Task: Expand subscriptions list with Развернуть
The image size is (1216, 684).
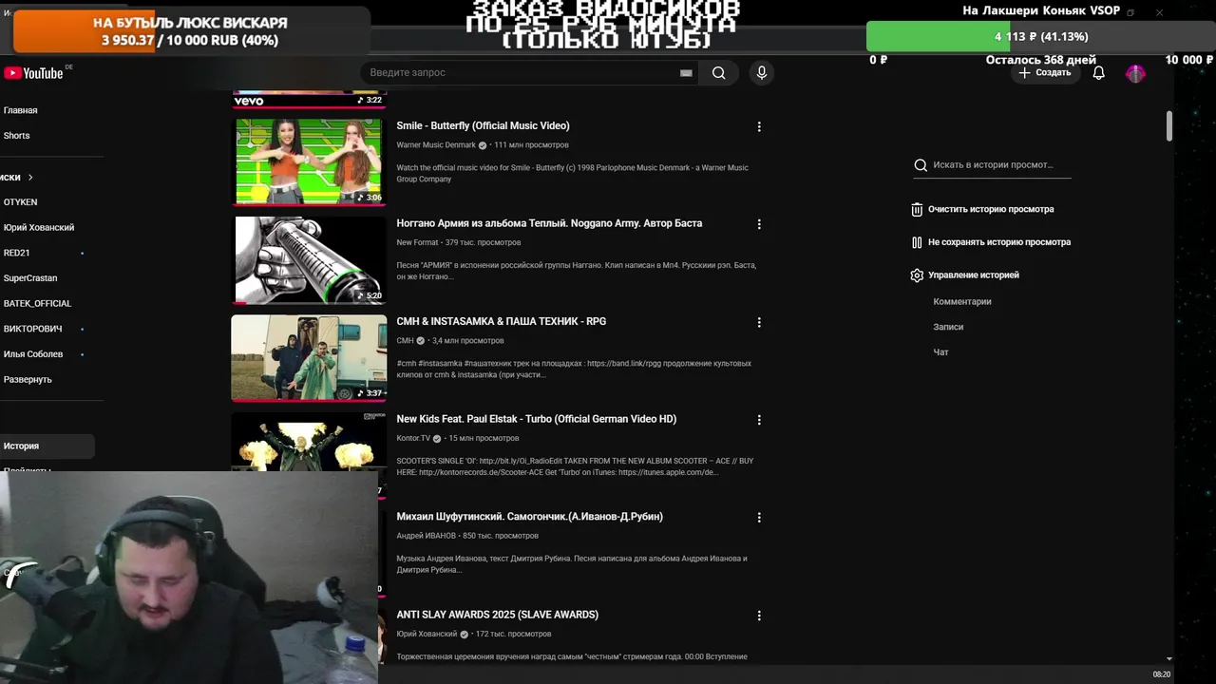Action: tap(28, 379)
